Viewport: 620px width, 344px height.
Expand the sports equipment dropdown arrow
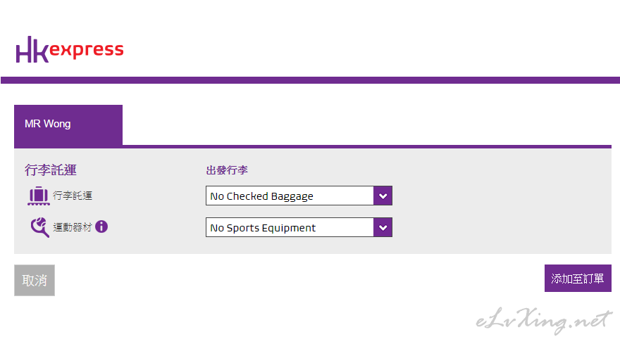click(x=383, y=227)
